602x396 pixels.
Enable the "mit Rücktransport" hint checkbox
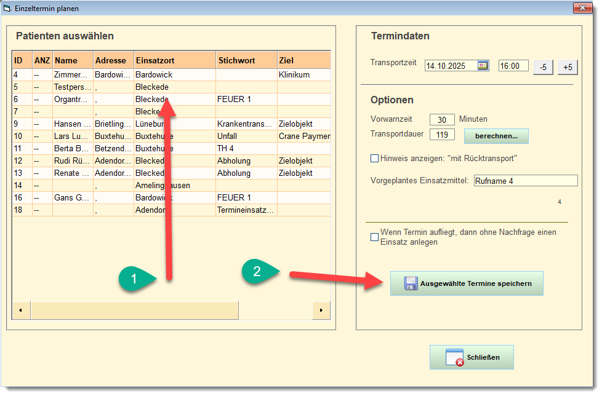pos(375,159)
